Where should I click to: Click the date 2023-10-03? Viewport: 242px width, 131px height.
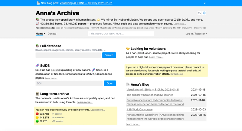pyautogui.click(x=198, y=110)
